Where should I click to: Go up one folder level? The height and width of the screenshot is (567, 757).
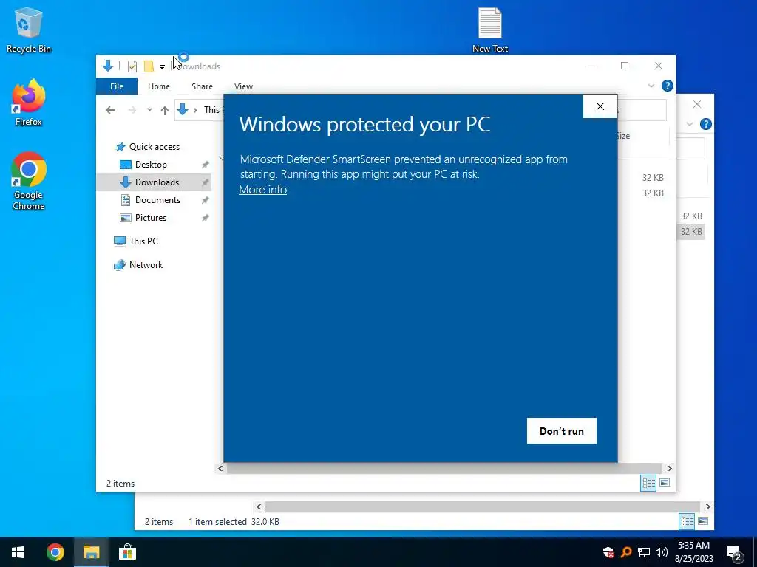[165, 111]
